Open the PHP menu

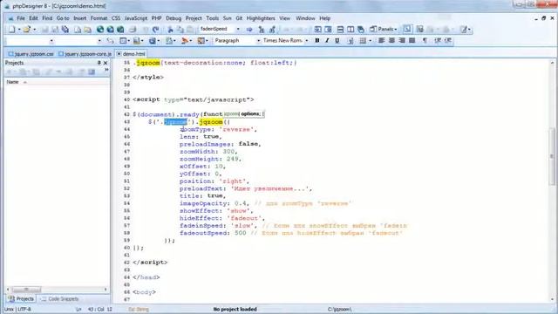click(156, 18)
